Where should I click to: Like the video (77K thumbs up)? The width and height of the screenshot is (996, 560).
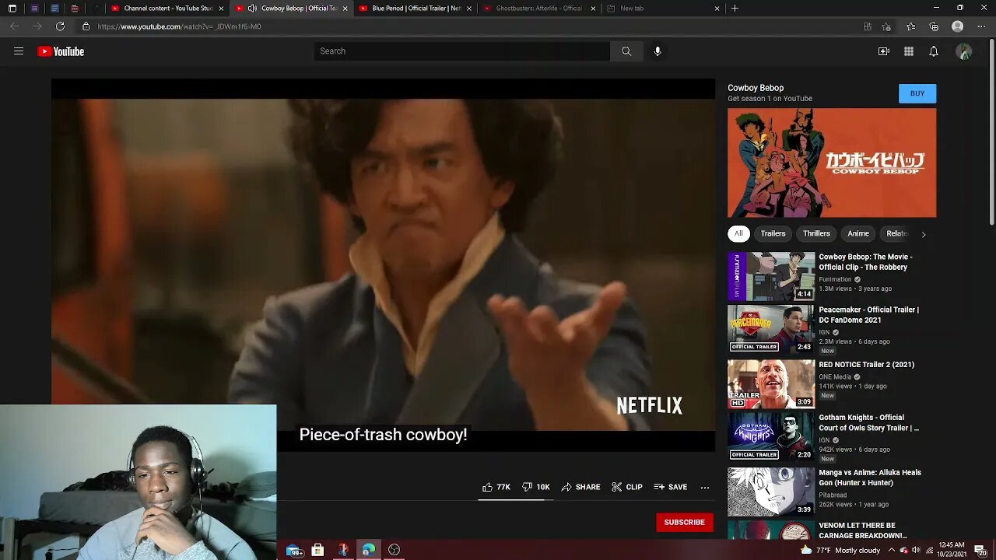496,487
